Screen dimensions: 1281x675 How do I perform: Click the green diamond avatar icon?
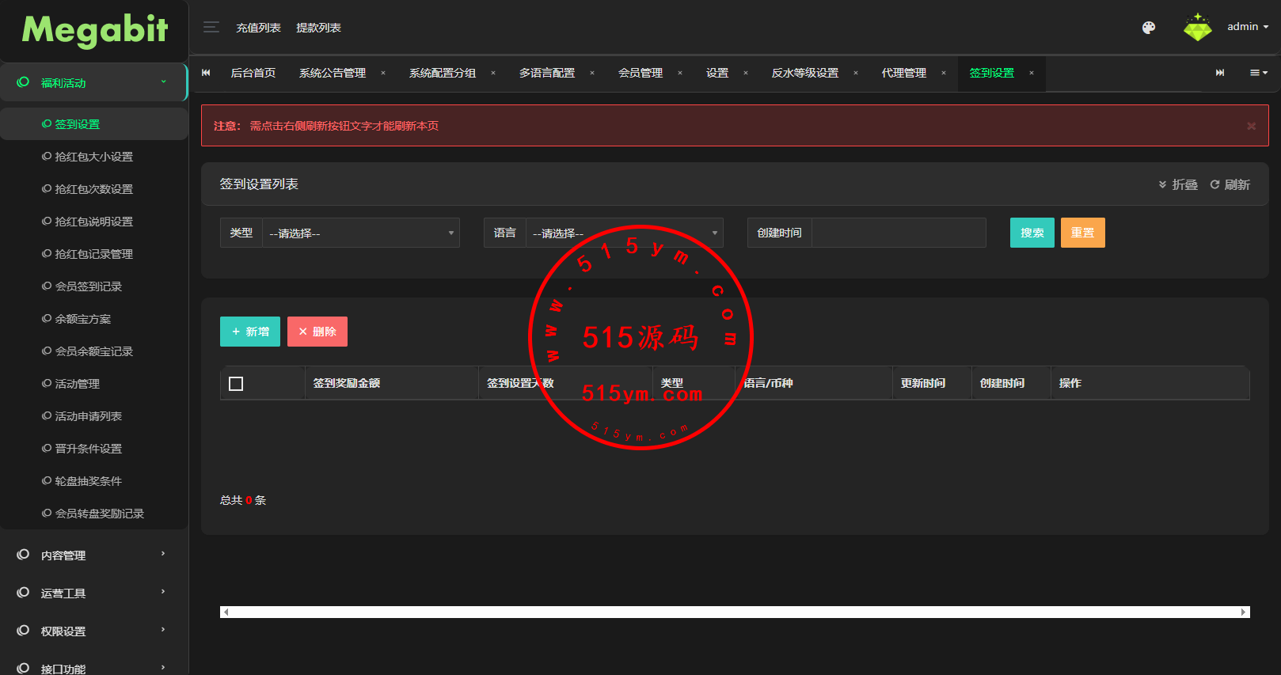pyautogui.click(x=1197, y=28)
